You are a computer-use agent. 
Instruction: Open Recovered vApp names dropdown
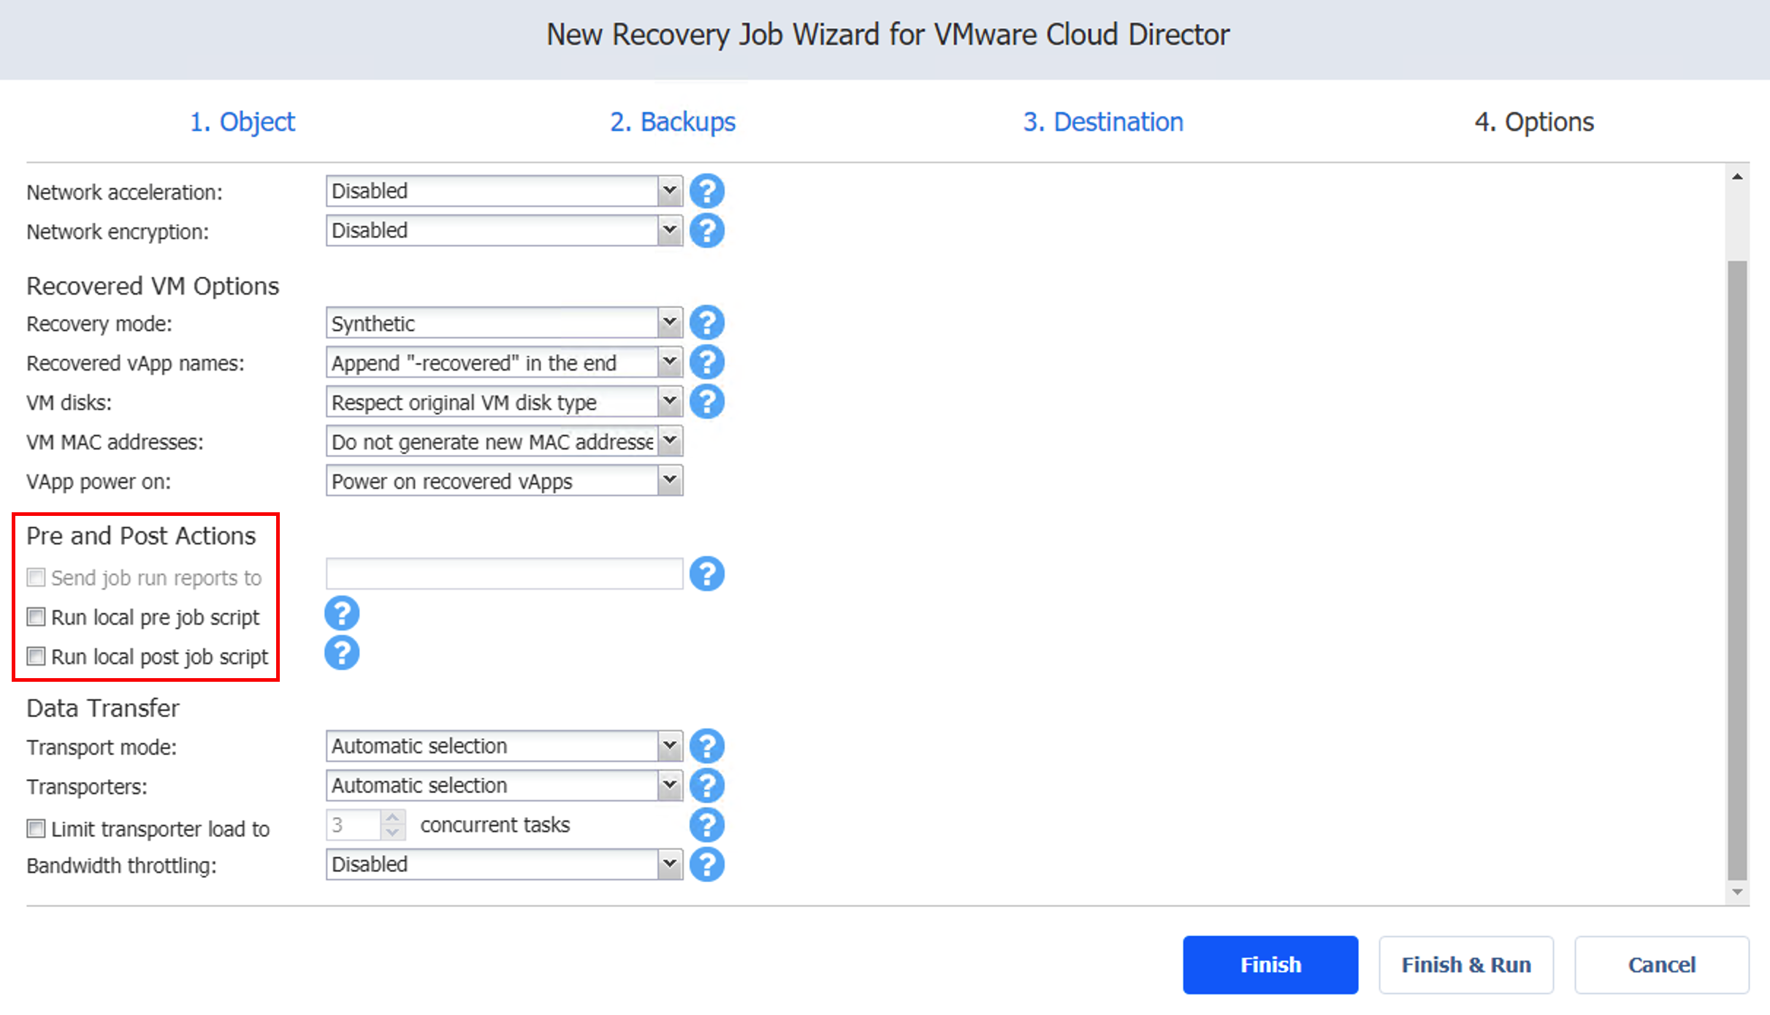504,362
